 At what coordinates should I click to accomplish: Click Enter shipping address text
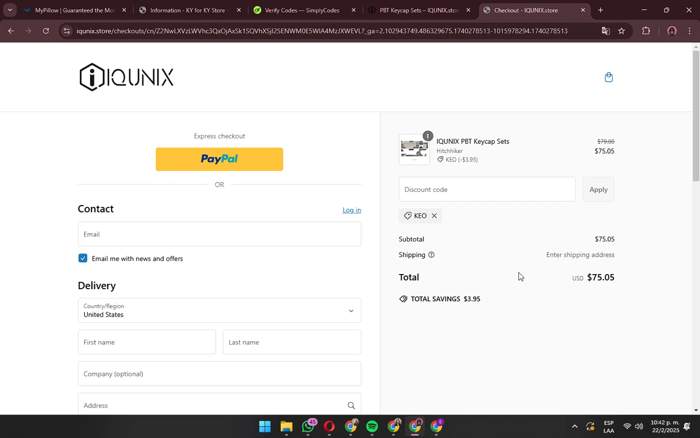[x=581, y=255]
